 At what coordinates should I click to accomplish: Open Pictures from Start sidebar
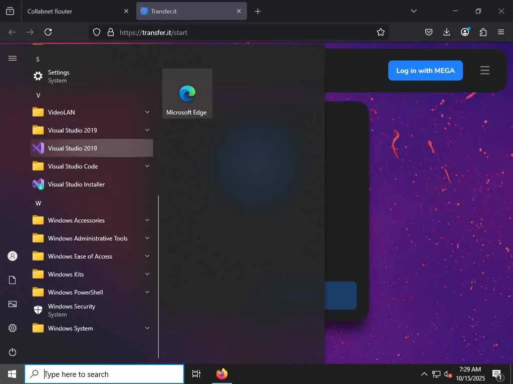13,304
